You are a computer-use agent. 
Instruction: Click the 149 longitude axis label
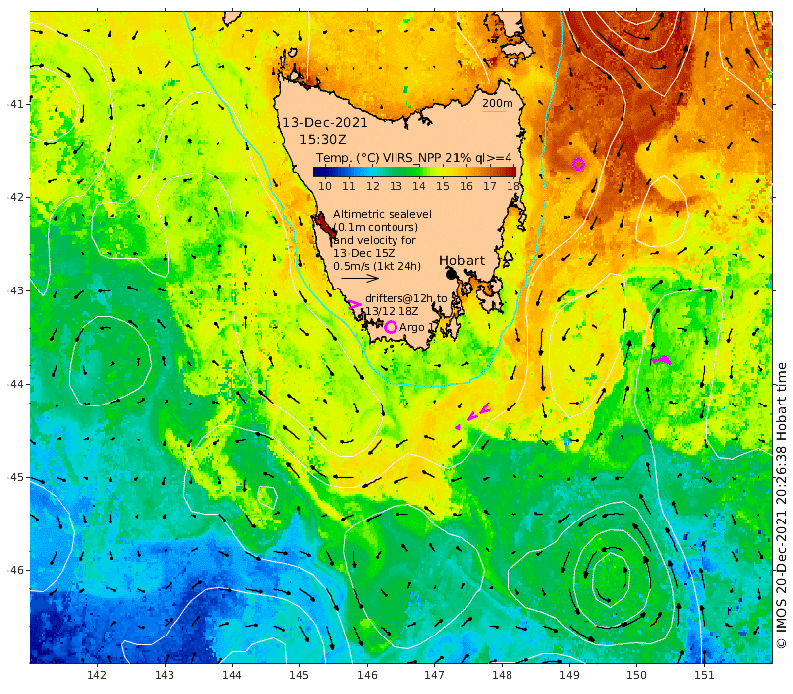[x=569, y=675]
